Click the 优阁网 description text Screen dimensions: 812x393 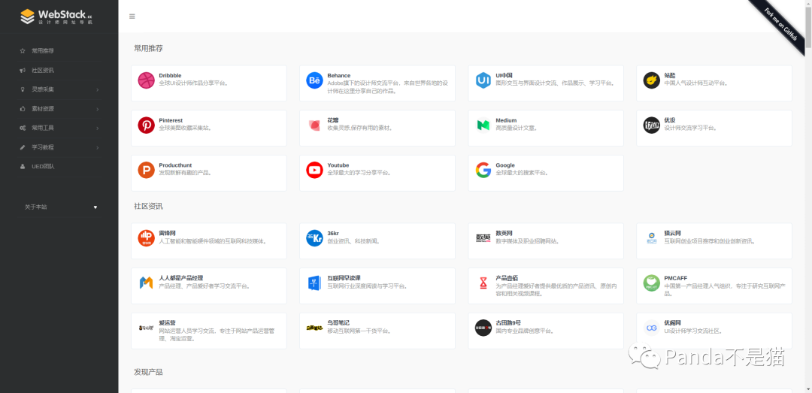(693, 331)
